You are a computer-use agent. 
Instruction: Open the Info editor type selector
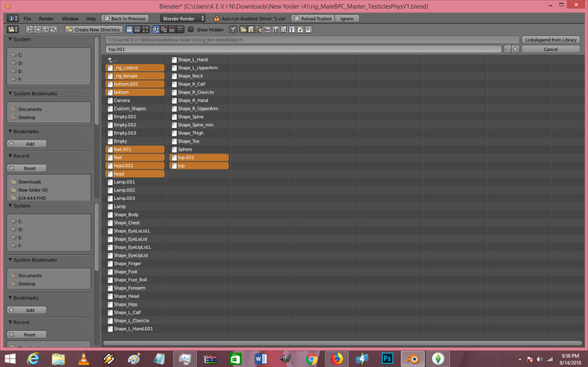pyautogui.click(x=12, y=18)
